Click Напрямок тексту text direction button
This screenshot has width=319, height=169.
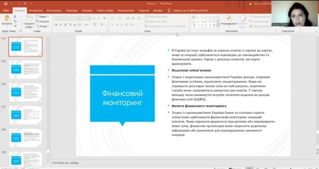coord(157,17)
